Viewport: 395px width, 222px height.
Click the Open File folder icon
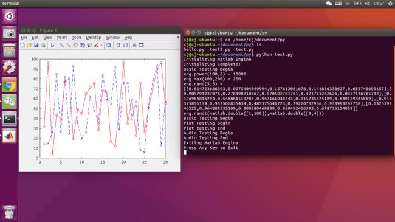(x=29, y=46)
